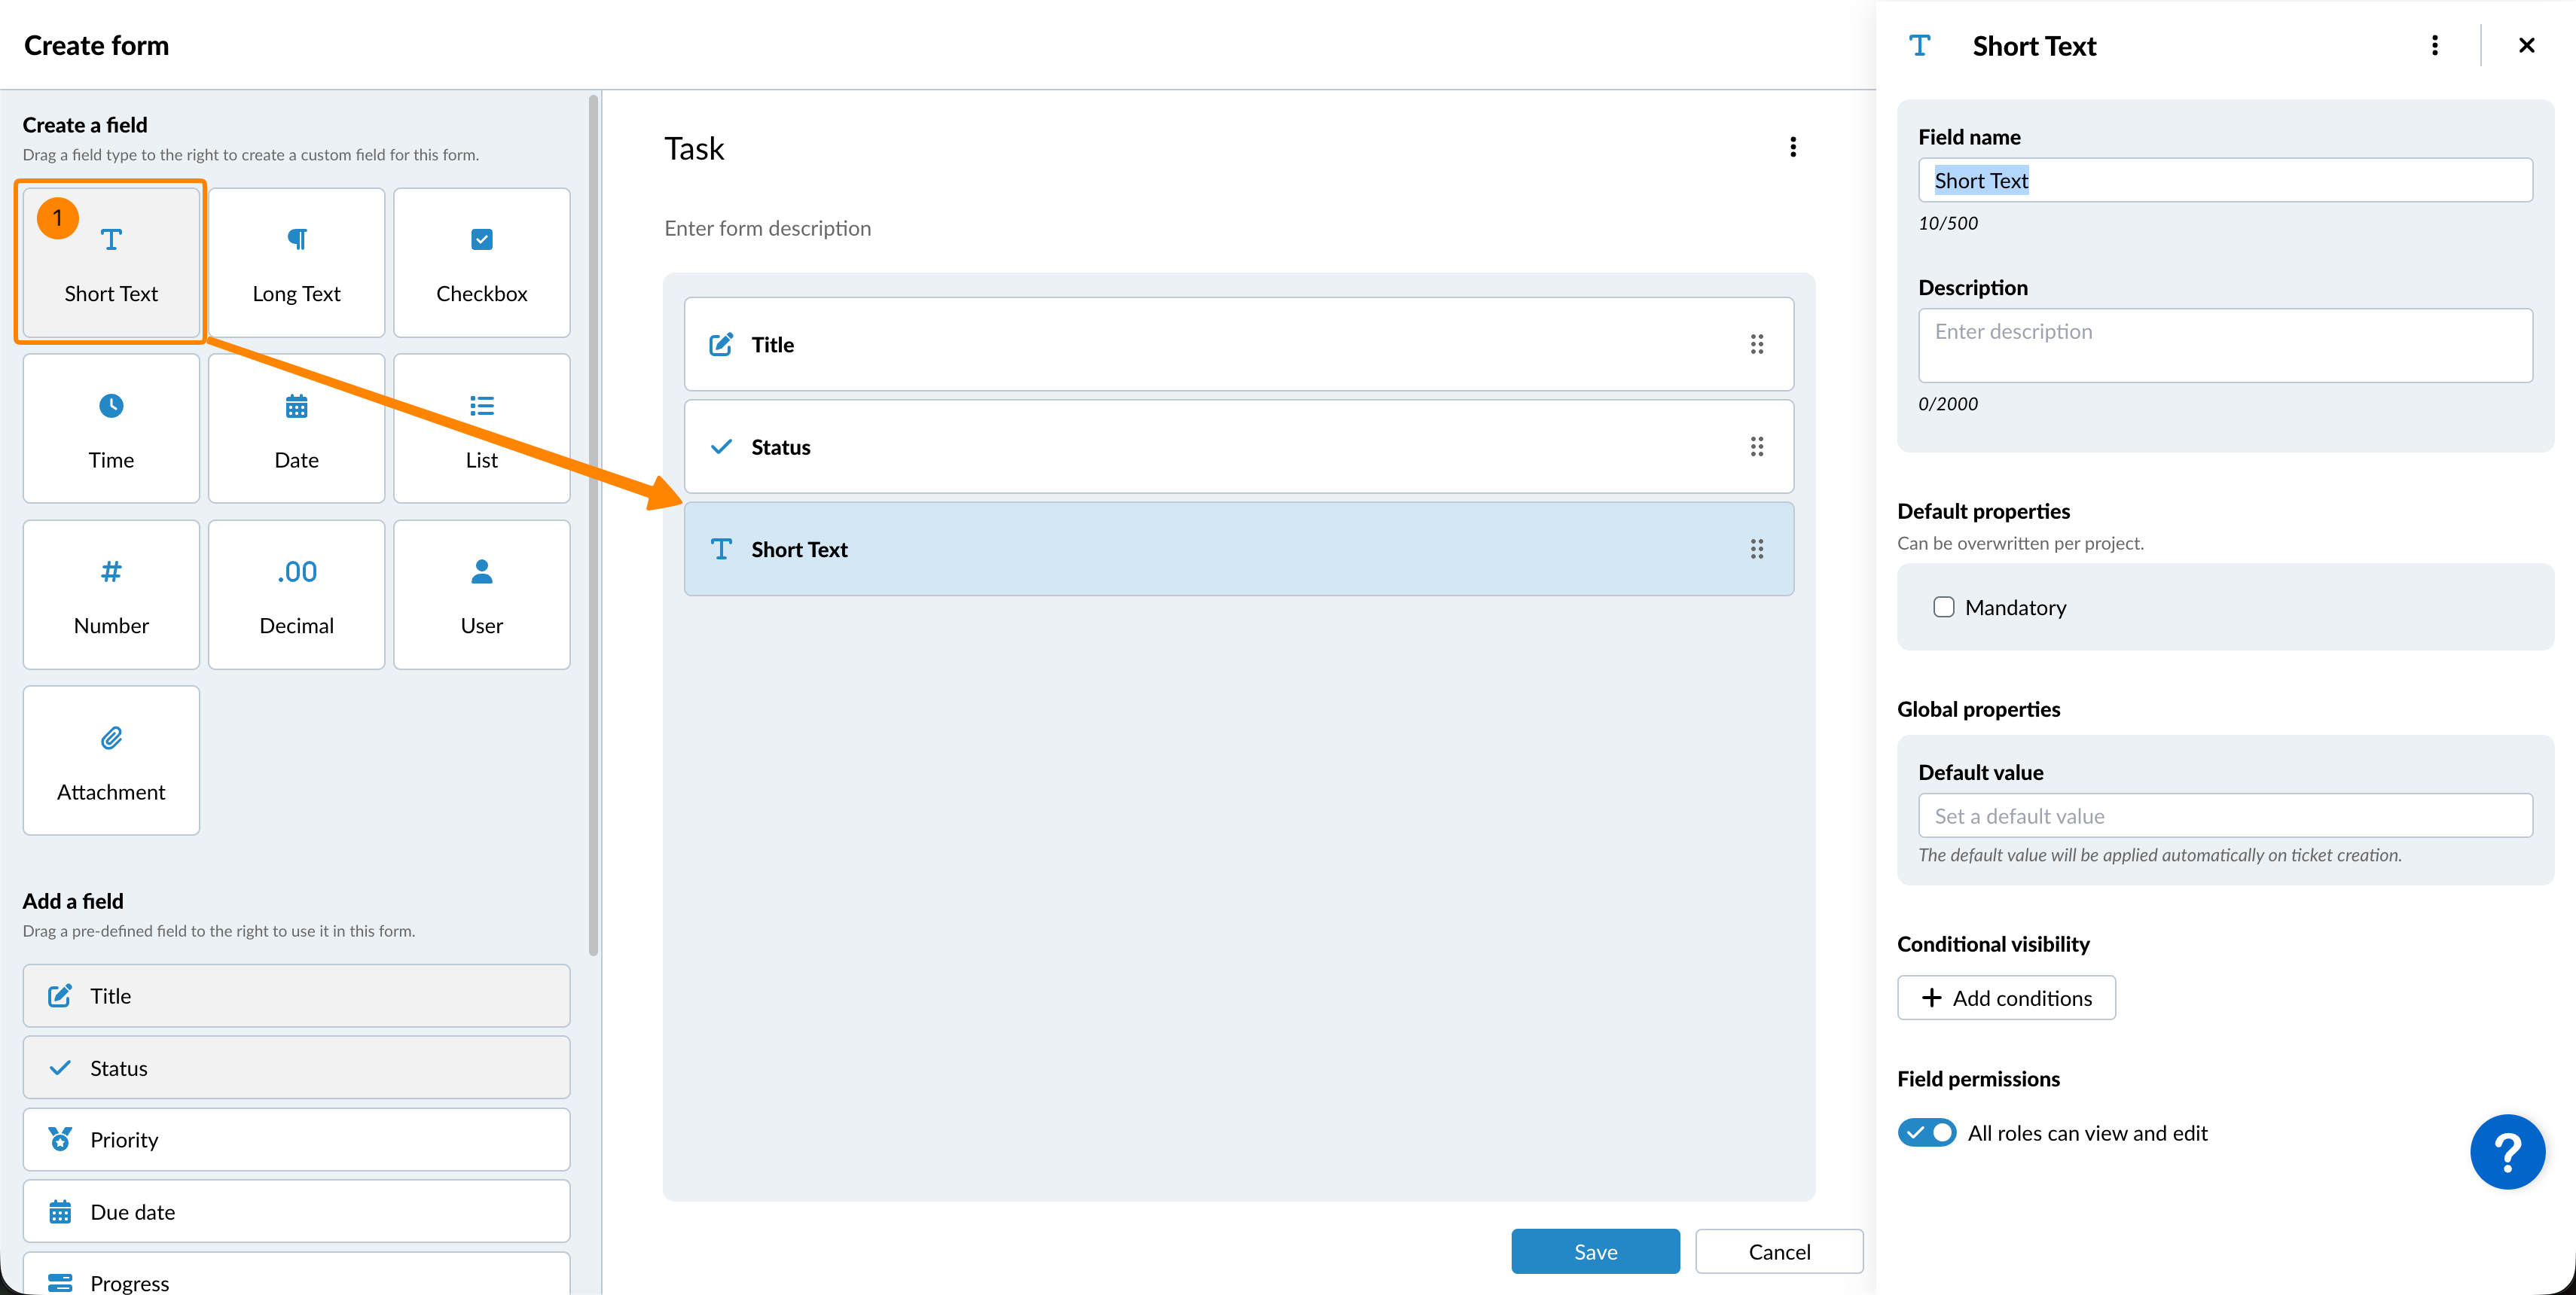
Task: Click the Save button
Action: coord(1595,1252)
